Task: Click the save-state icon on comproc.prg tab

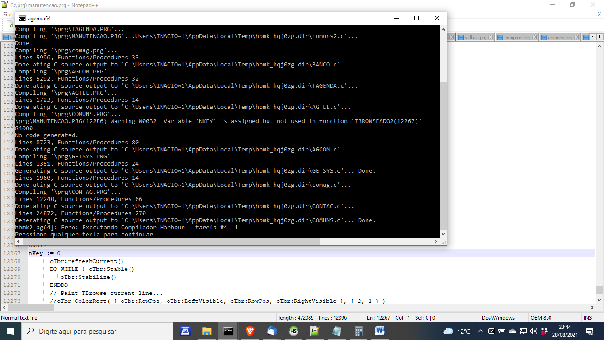Action: 500,38
